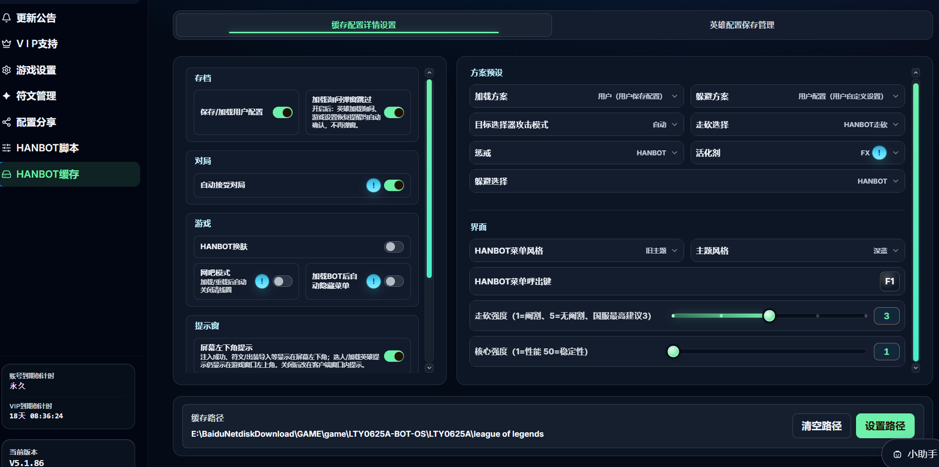The height and width of the screenshot is (467, 939).
Task: Open HANBOT脚本 in the sidebar
Action: pos(70,148)
